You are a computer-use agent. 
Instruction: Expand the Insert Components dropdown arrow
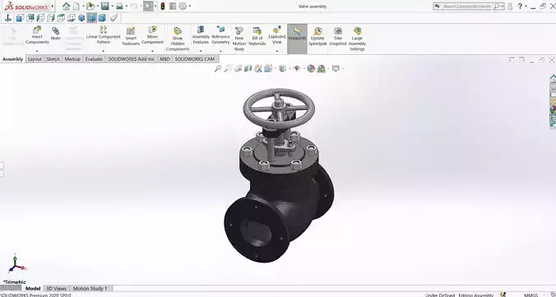point(37,51)
